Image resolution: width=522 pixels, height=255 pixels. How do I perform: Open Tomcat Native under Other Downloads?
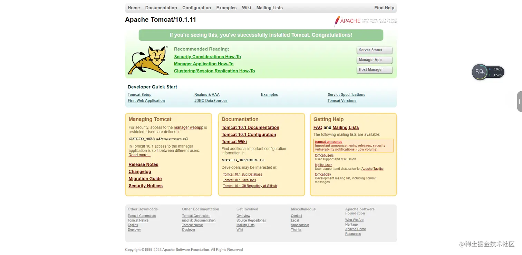138,220
